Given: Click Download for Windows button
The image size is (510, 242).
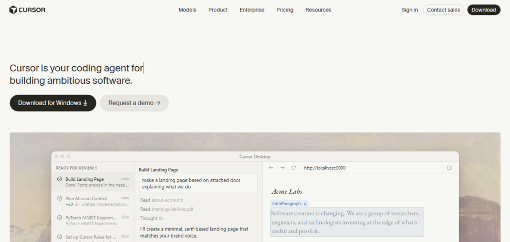Looking at the screenshot, I should [53, 103].
